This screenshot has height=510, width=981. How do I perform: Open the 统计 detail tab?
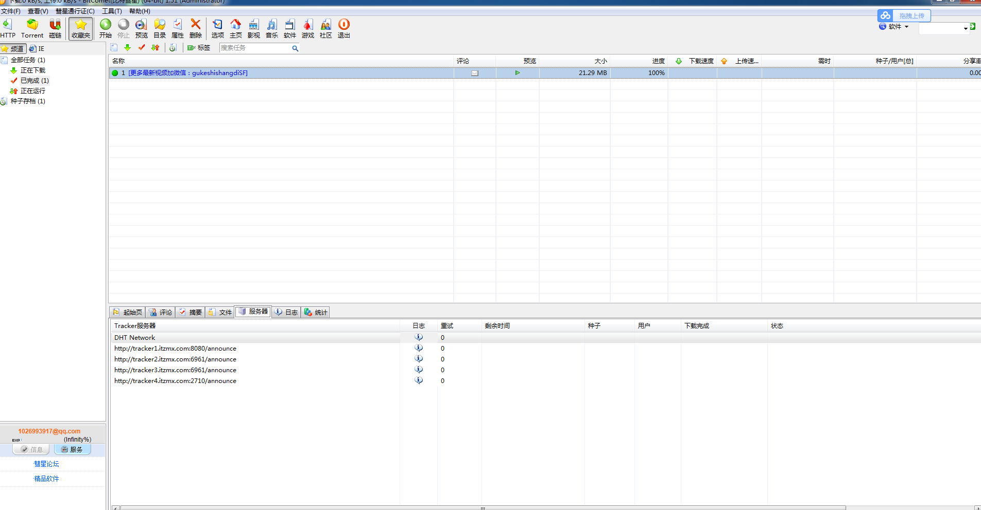click(x=316, y=313)
